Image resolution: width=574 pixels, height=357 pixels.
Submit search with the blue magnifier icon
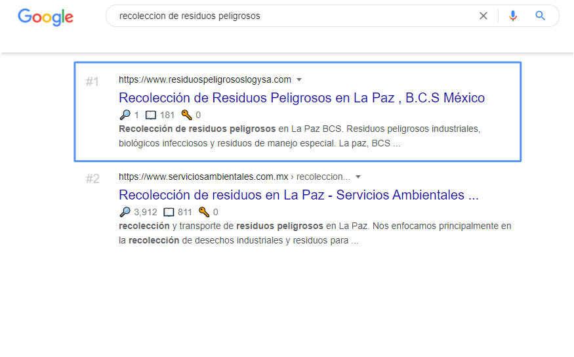[x=541, y=16]
